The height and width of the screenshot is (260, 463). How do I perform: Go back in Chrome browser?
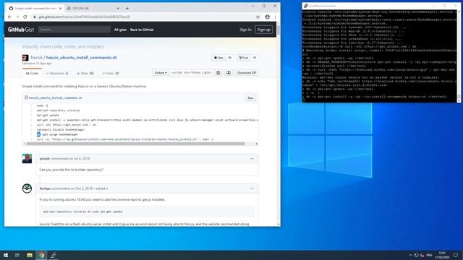point(9,17)
